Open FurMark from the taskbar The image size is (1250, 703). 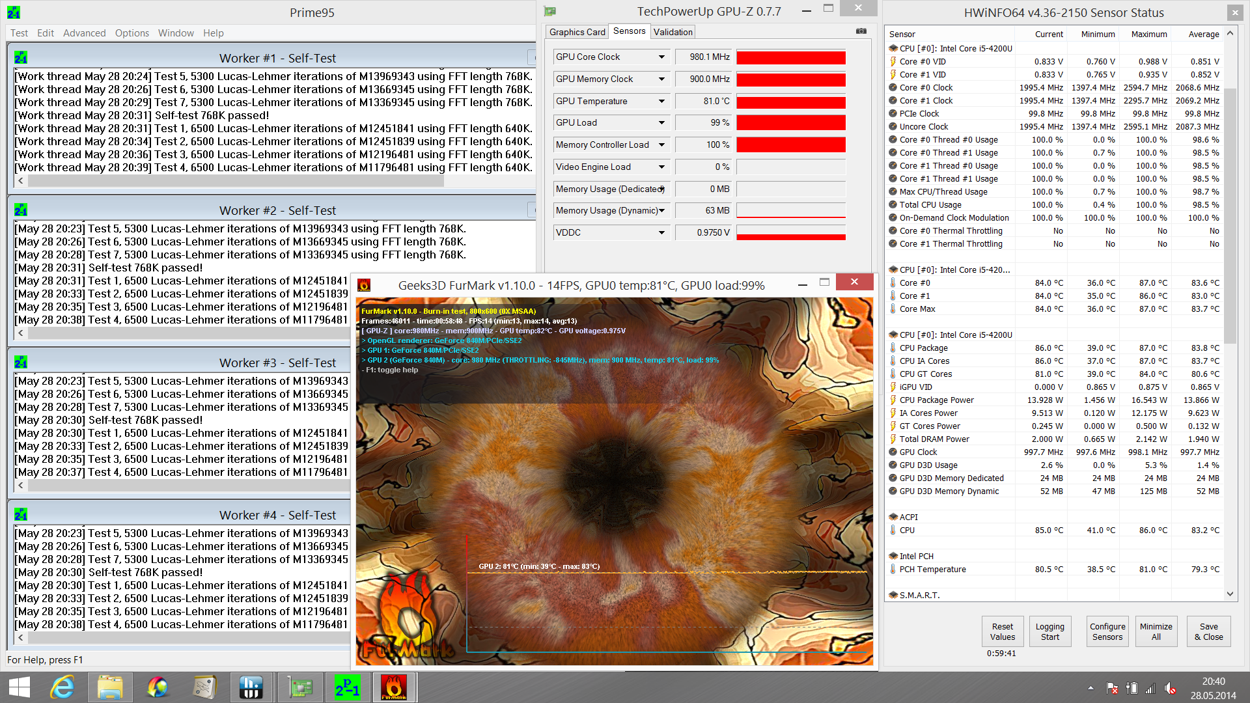point(393,687)
